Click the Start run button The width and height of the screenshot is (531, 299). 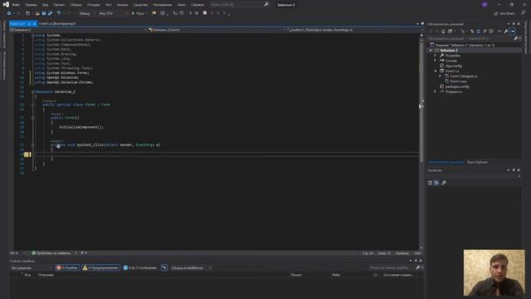(x=139, y=13)
